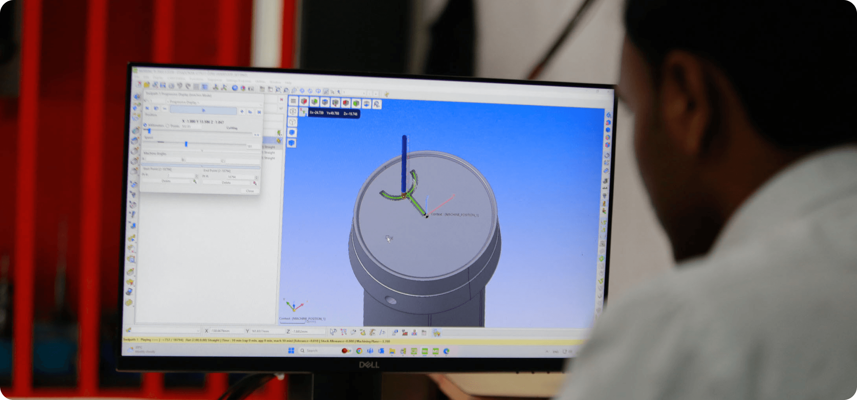Select the upper blue shaded cube icon
857x400 pixels.
tap(292, 132)
